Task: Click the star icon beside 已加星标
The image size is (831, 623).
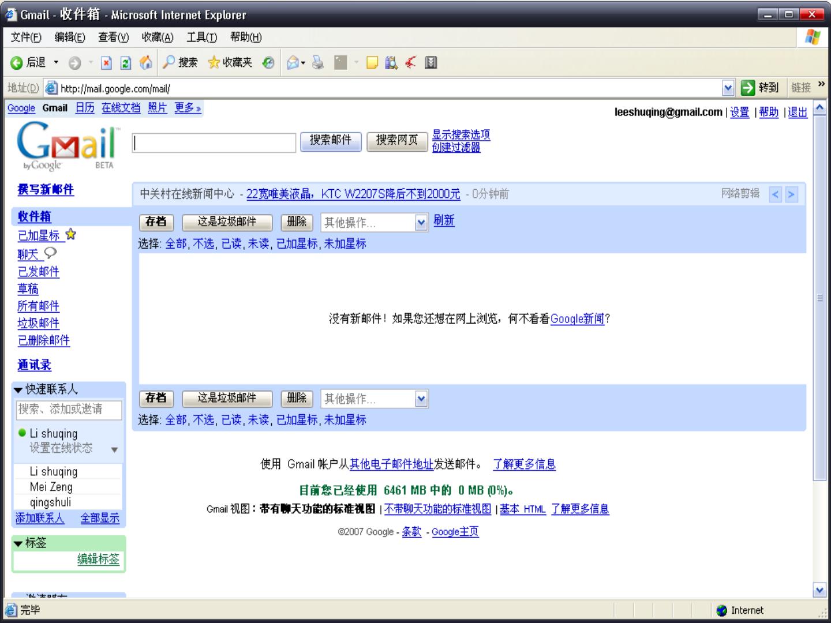Action: (71, 234)
